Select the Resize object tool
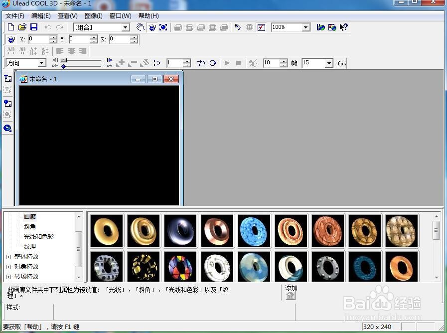Image resolution: width=447 pixels, height=333 pixels. tap(163, 27)
